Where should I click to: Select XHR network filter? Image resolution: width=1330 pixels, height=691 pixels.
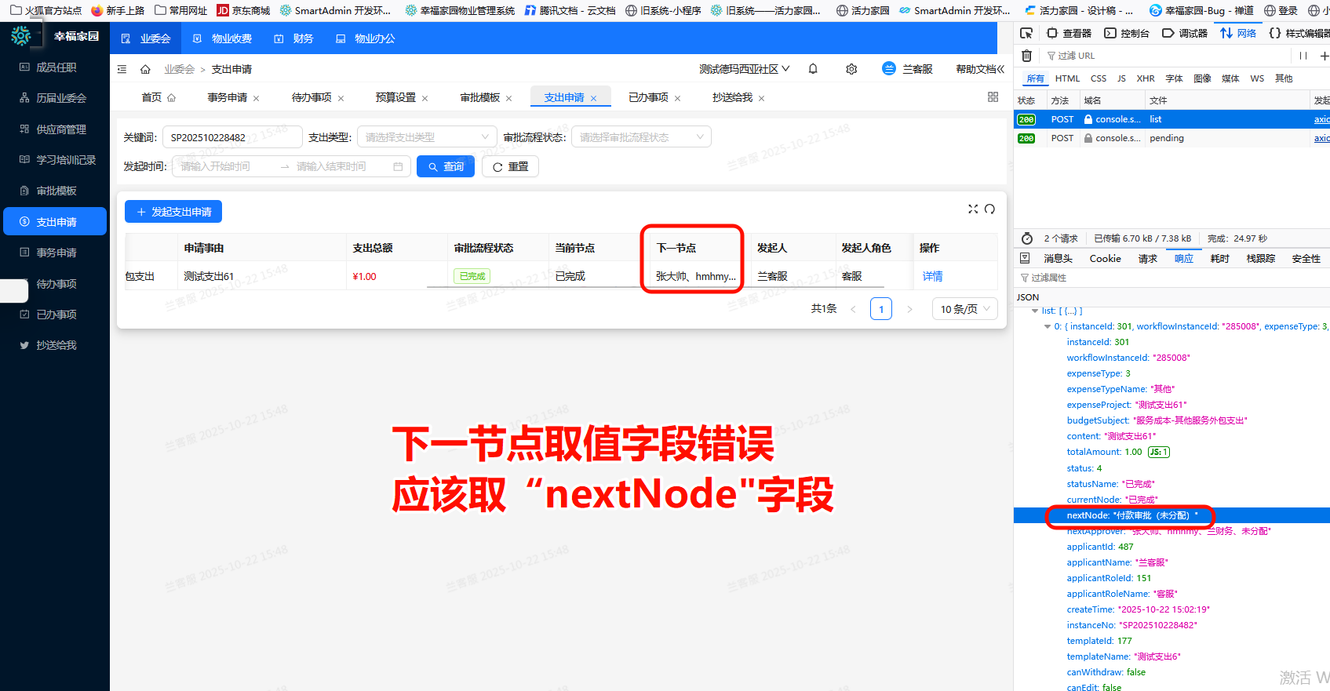point(1146,78)
